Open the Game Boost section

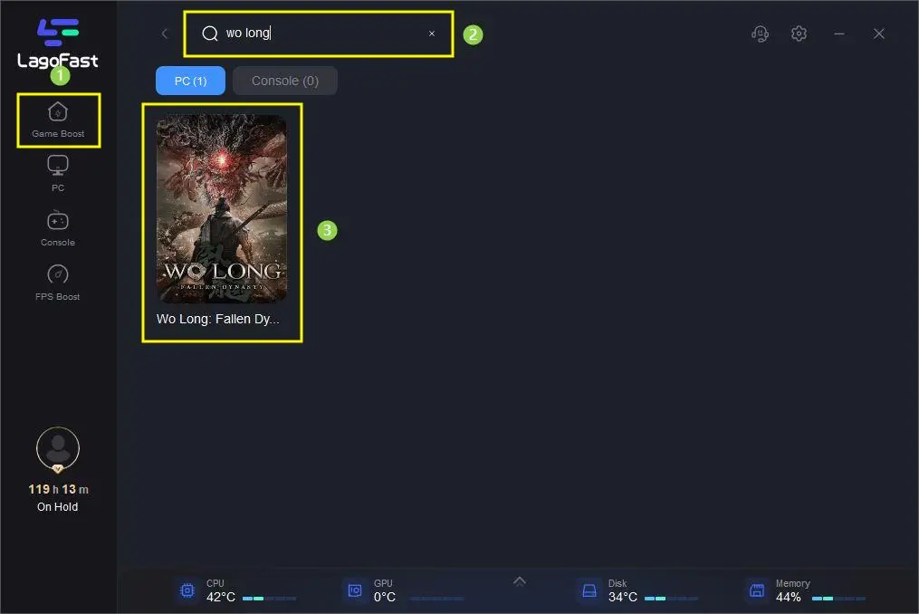pos(58,120)
